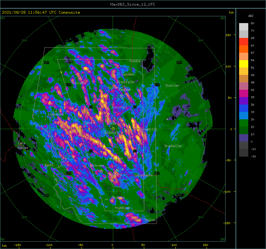Click the RockyMH label
This screenshot has height=249, width=266.
click(78, 83)
